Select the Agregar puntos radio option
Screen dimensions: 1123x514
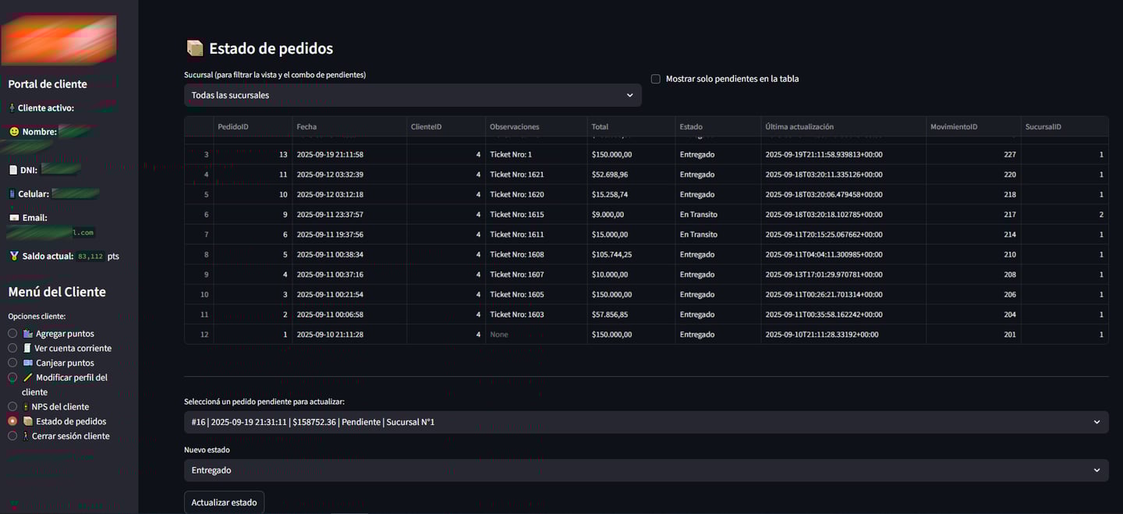click(12, 333)
